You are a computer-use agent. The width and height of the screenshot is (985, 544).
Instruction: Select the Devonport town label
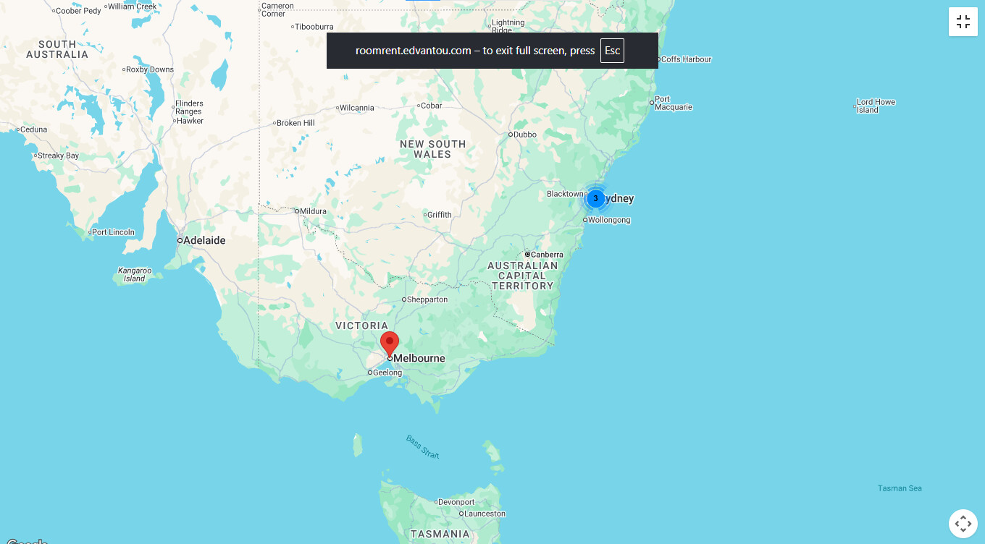coord(456,502)
